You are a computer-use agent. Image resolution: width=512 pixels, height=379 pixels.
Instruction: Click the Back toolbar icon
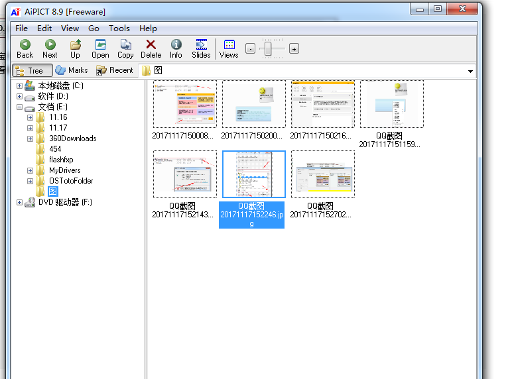(x=25, y=48)
